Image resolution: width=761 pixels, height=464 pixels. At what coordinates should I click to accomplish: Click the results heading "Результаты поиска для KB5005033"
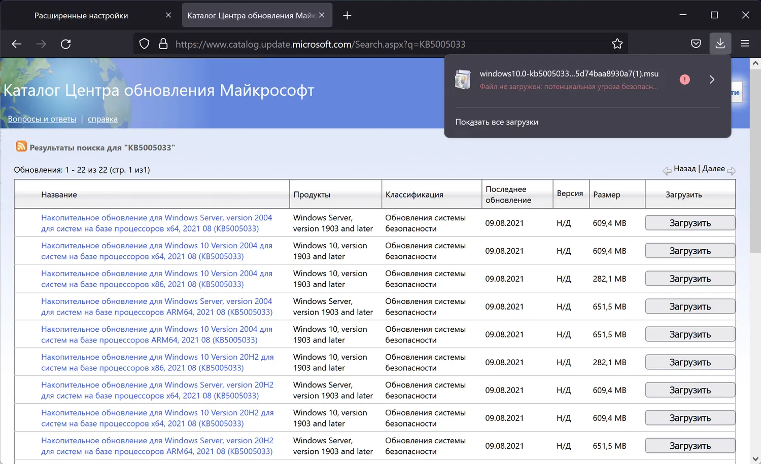102,147
